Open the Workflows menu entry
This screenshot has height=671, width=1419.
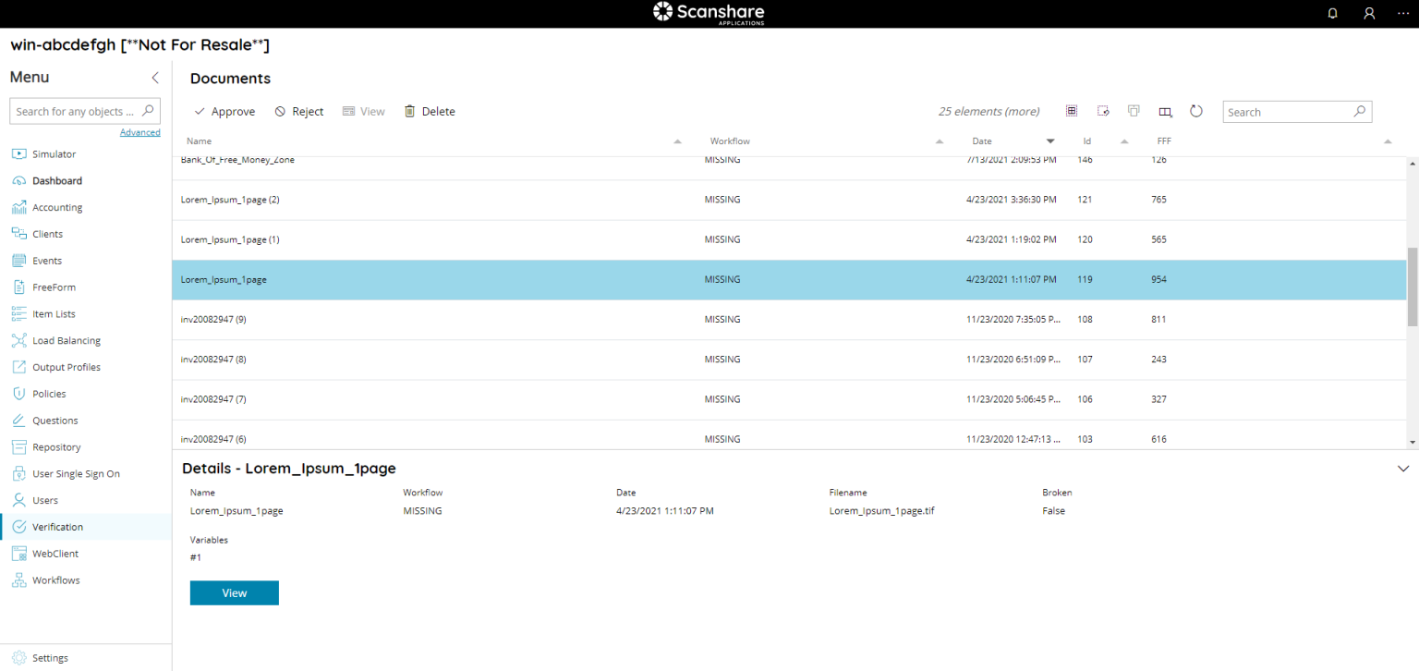tap(56, 579)
